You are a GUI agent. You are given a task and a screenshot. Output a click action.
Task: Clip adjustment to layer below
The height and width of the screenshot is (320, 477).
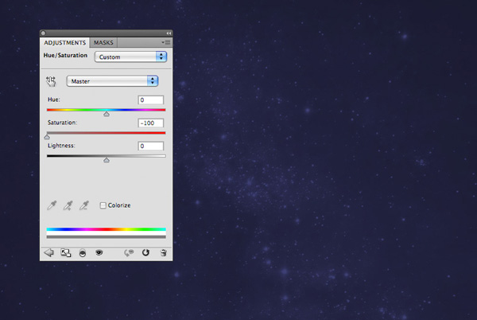tap(83, 253)
